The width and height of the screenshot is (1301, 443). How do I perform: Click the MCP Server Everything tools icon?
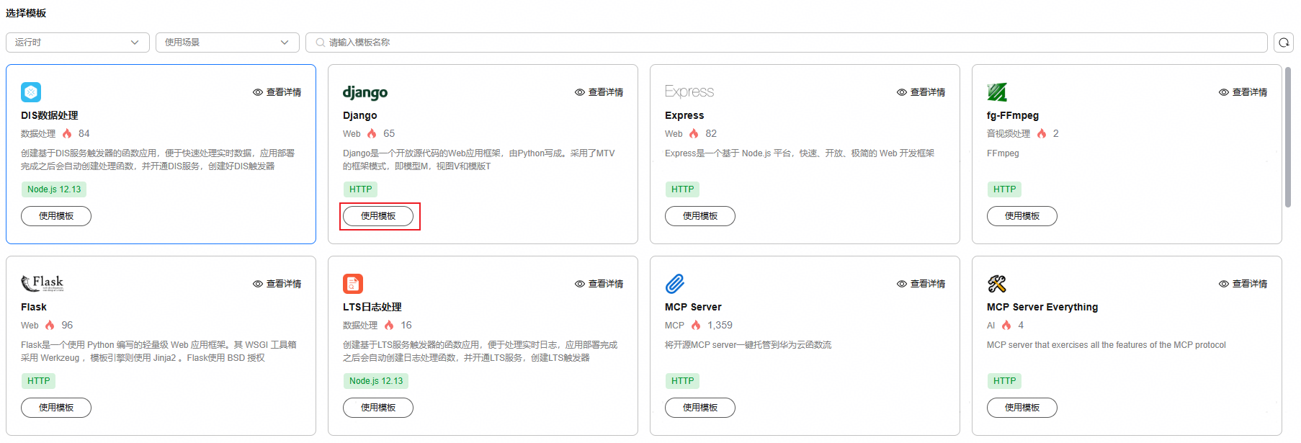[997, 284]
